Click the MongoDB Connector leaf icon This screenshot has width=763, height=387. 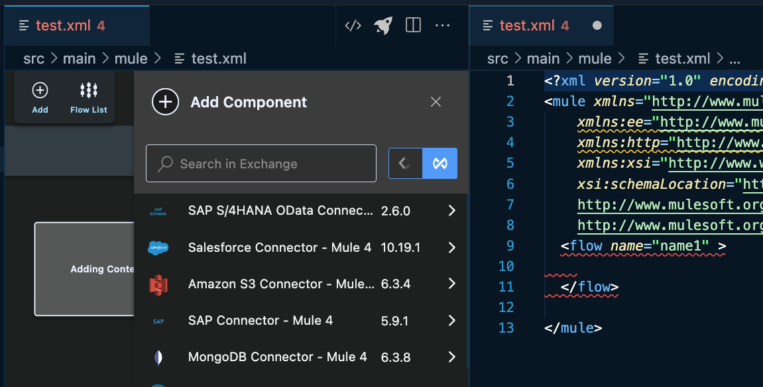click(159, 357)
